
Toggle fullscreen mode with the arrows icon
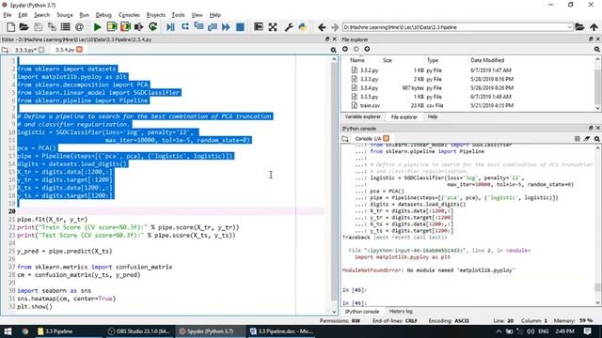click(x=273, y=27)
